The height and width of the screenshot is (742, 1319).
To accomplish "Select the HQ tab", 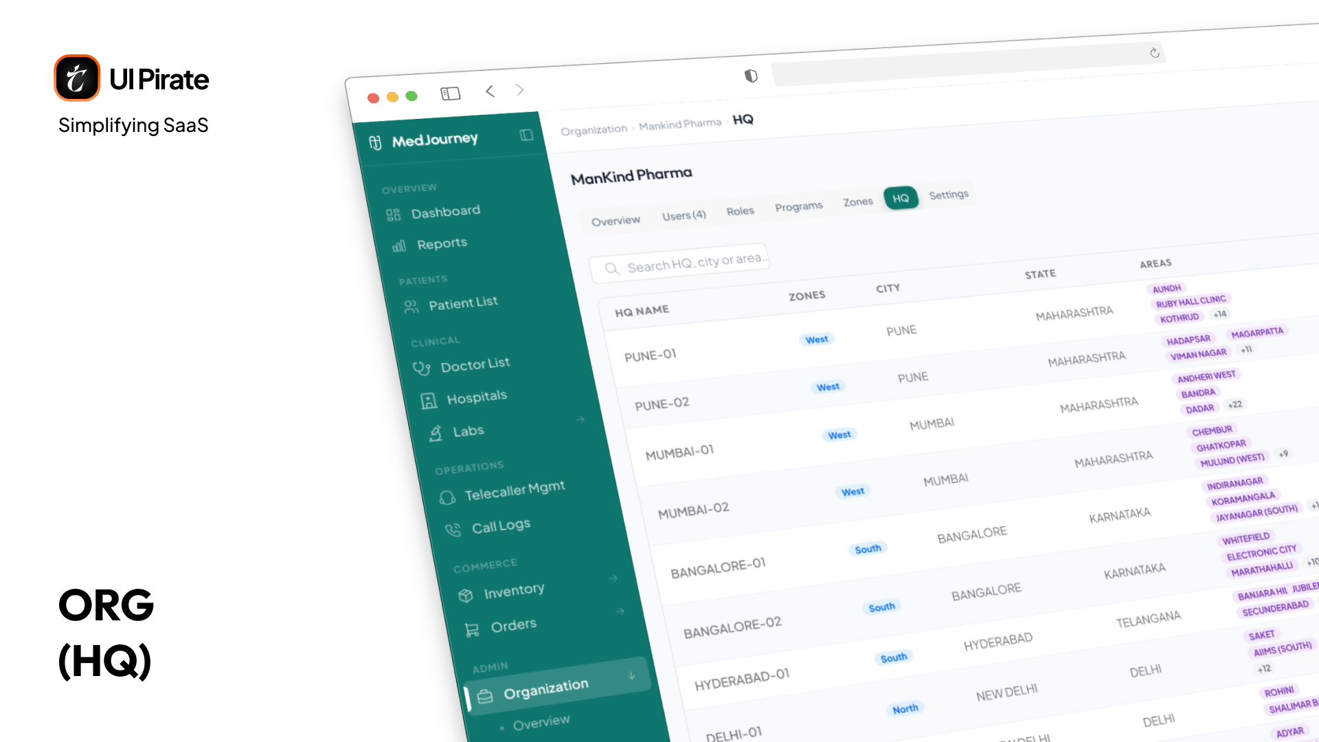I will tap(901, 199).
